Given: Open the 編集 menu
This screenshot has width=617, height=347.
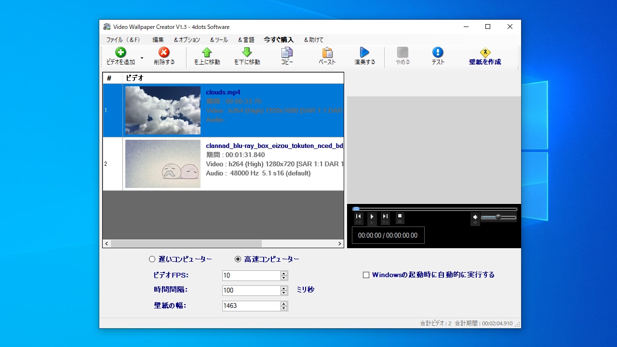Looking at the screenshot, I should pos(158,40).
